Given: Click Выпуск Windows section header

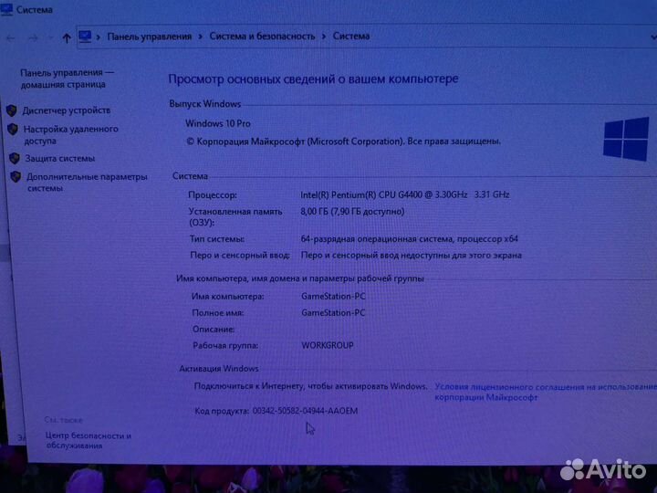Looking at the screenshot, I should (205, 103).
